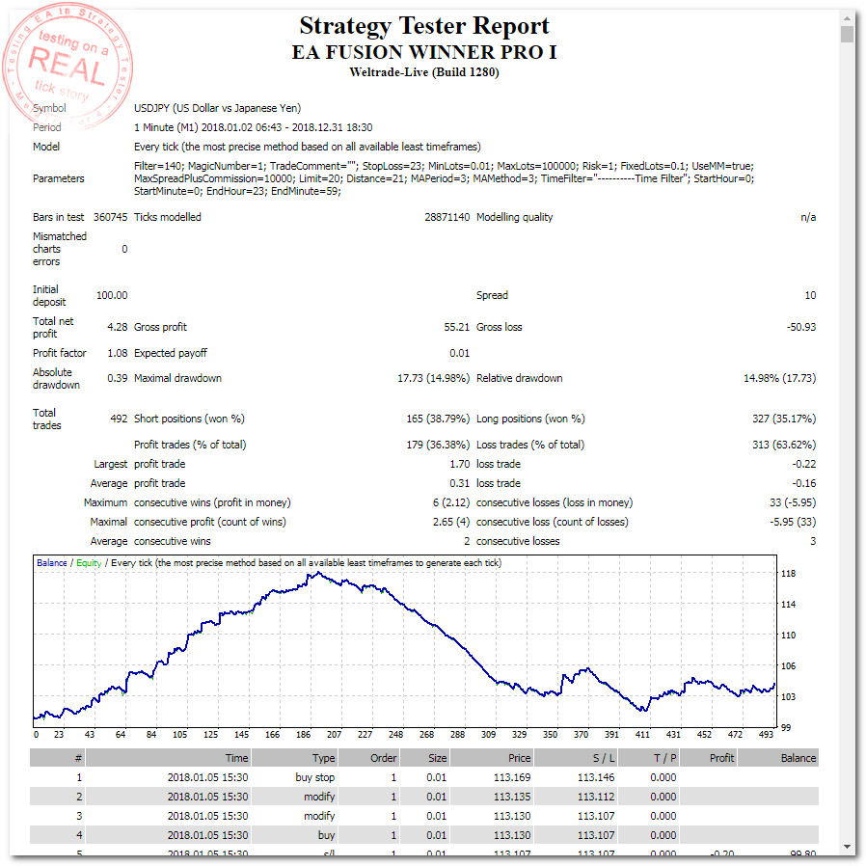The image size is (866, 866).
Task: Click 'Weltrade-Live (Build 1280)' text
Action: [x=424, y=72]
